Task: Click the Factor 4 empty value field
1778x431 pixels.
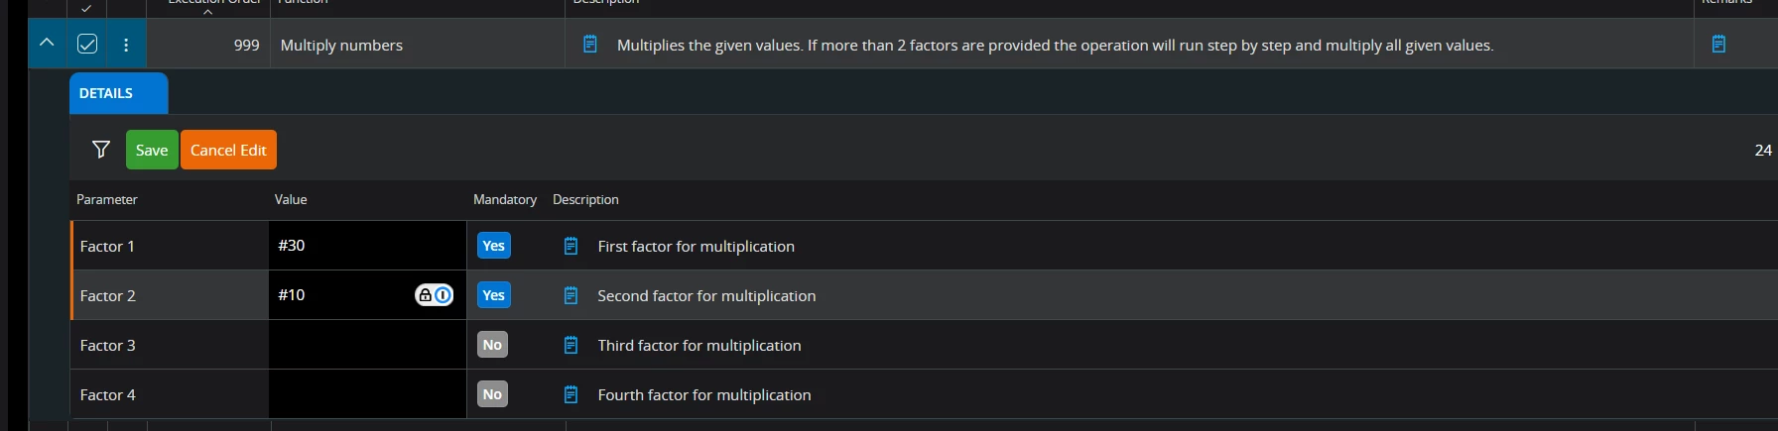Action: pyautogui.click(x=367, y=394)
